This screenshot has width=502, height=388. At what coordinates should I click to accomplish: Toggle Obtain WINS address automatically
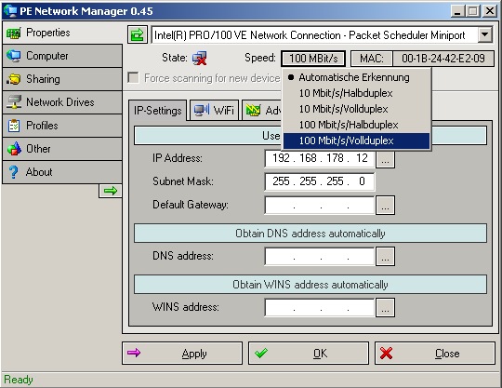pos(310,284)
